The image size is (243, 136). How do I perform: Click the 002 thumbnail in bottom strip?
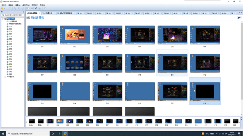click(60, 121)
